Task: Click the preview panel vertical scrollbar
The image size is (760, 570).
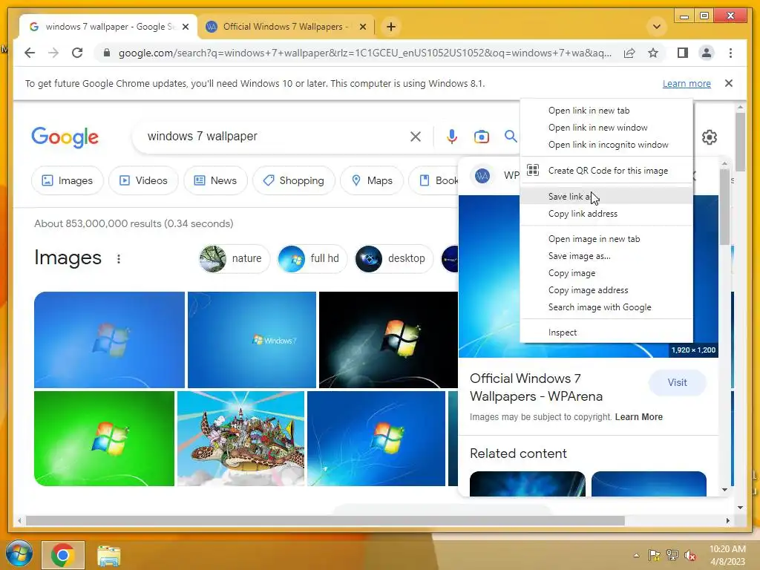Action: [x=724, y=209]
